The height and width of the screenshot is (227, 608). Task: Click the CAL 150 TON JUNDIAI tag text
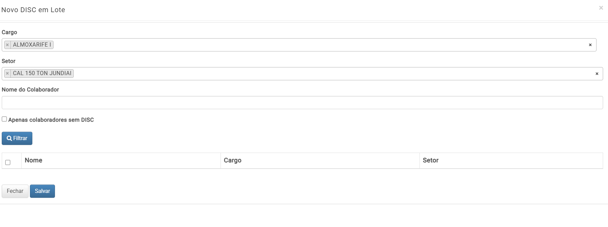click(x=42, y=73)
